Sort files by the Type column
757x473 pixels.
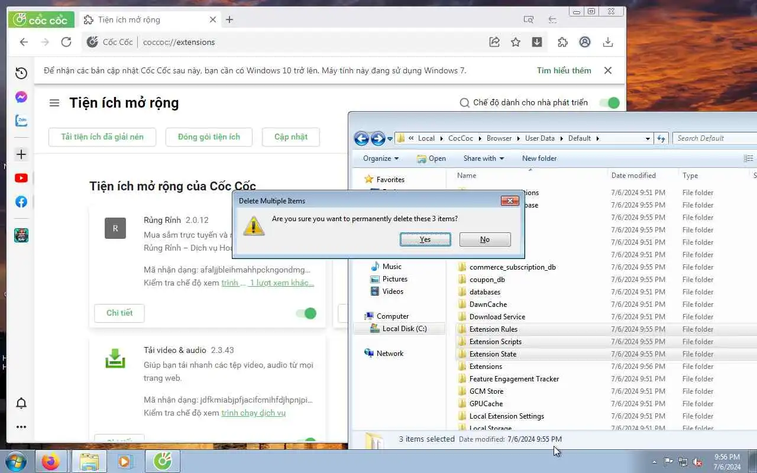click(690, 176)
